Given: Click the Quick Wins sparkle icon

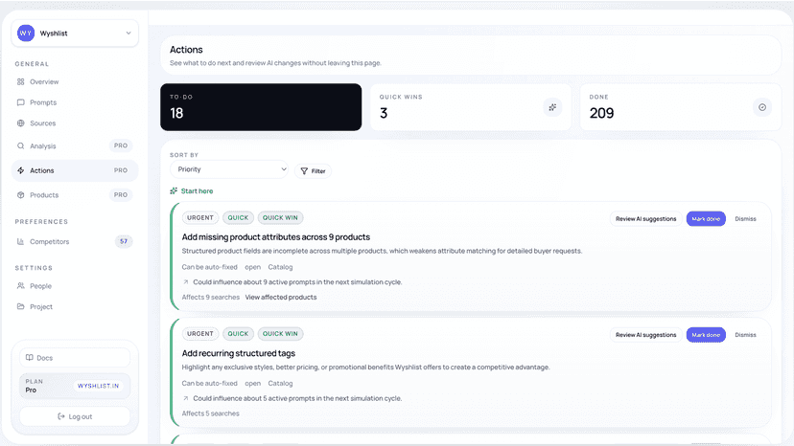Looking at the screenshot, I should [552, 107].
